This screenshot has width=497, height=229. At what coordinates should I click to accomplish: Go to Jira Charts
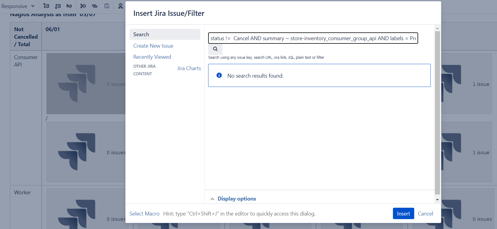click(x=189, y=68)
